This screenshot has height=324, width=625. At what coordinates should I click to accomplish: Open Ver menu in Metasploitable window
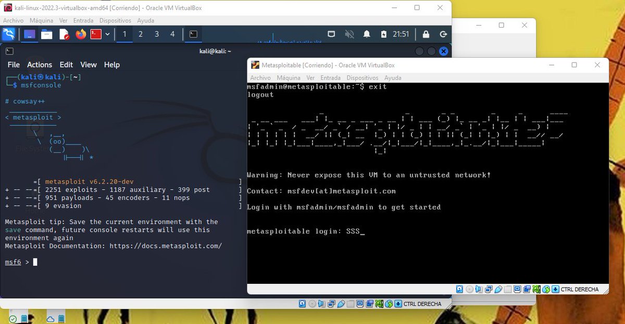[311, 78]
